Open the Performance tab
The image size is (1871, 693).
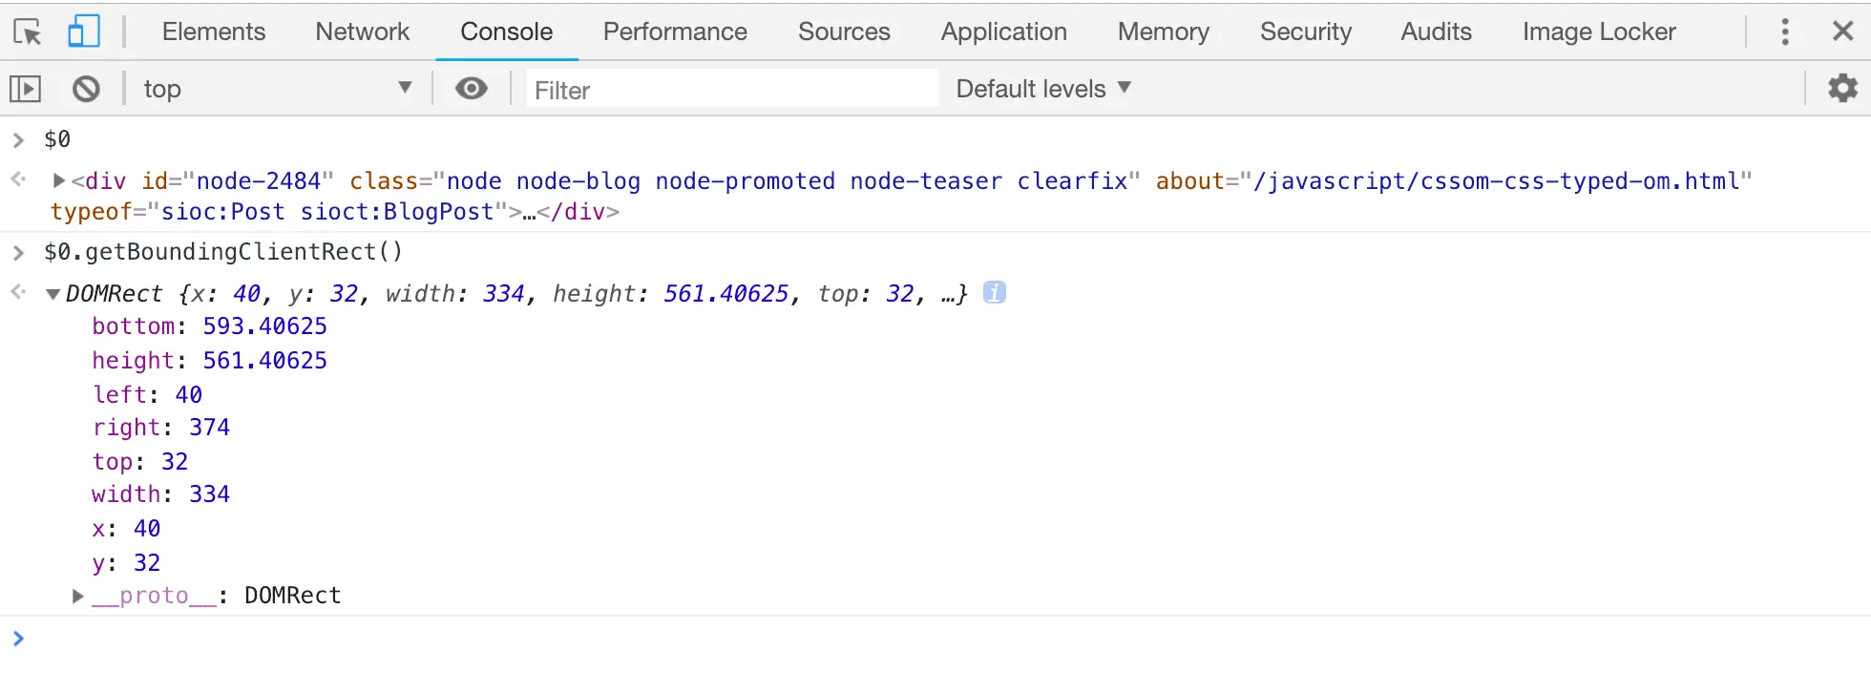click(675, 31)
